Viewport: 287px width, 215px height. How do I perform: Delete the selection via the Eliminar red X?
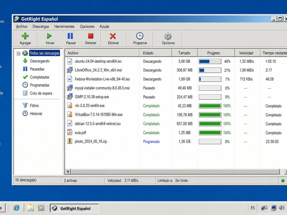113,36
